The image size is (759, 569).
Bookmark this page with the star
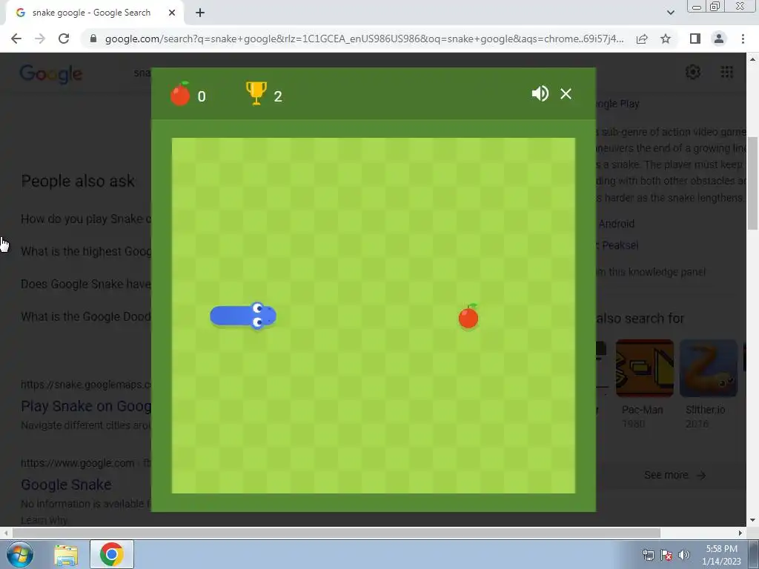pos(666,39)
